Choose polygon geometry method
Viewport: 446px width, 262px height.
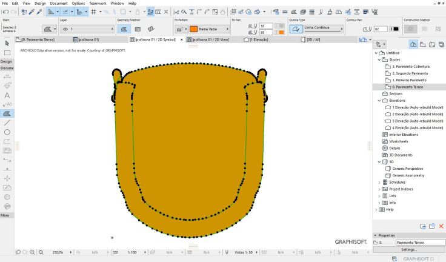pos(124,29)
